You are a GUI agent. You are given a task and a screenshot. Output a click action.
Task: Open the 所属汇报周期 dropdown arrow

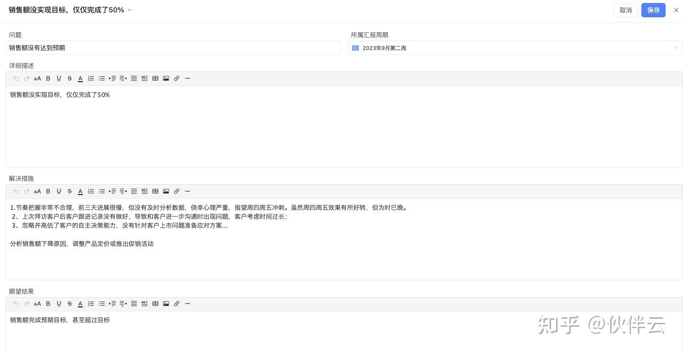[676, 48]
